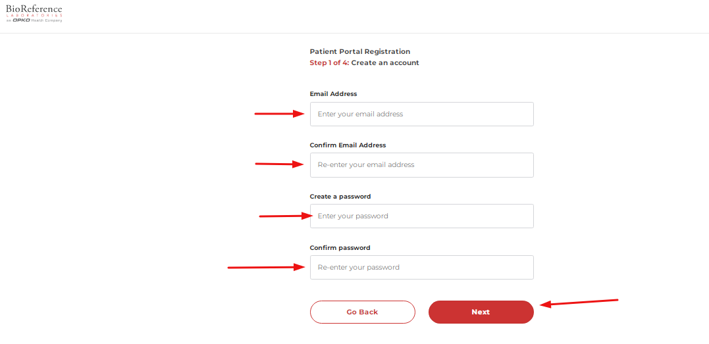Select the Re-enter your password field

coord(421,267)
